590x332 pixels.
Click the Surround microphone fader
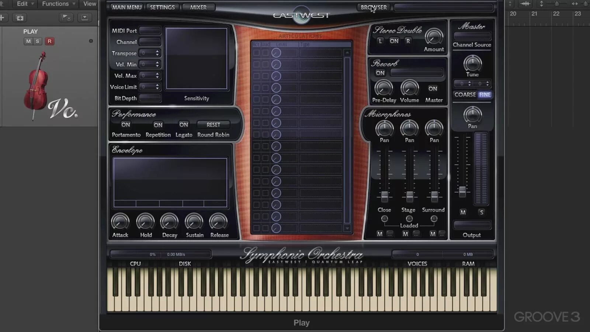click(434, 196)
